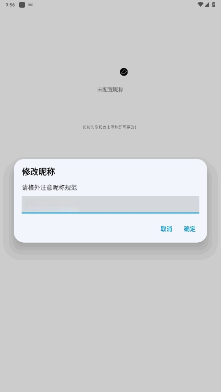Tap the small notification icon beside the square
This screenshot has width=221, height=392.
[x=31, y=5]
